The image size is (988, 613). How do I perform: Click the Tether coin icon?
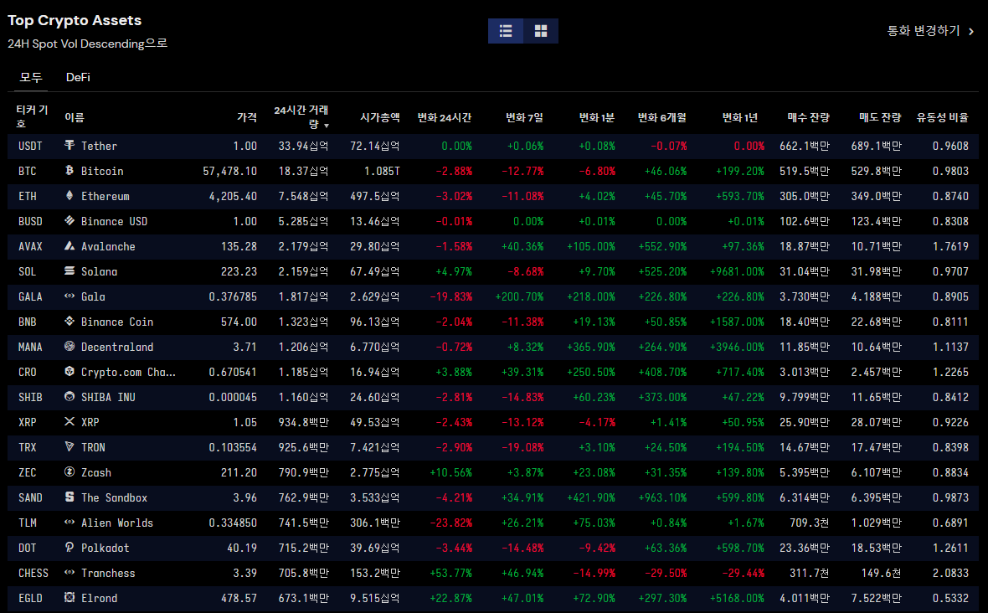[69, 146]
